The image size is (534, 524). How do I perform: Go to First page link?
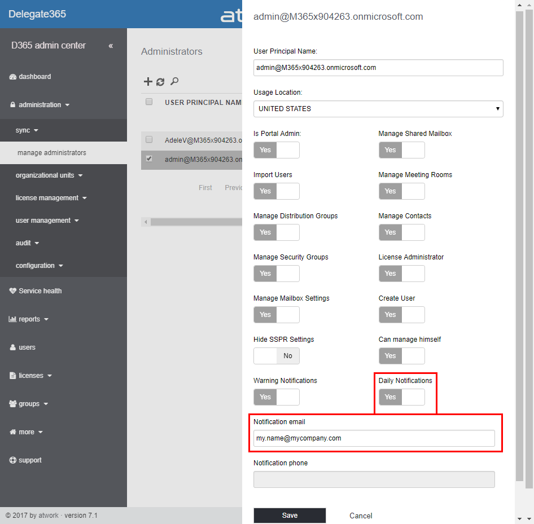205,188
